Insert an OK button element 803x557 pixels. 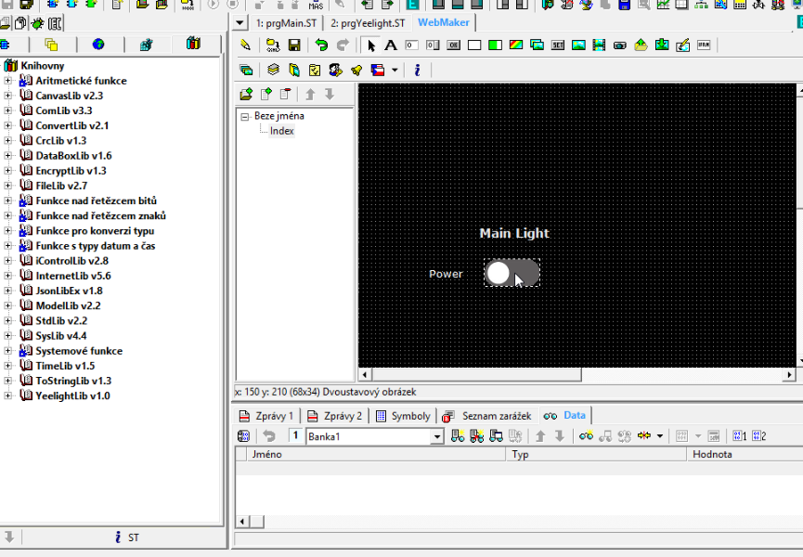pos(454,45)
